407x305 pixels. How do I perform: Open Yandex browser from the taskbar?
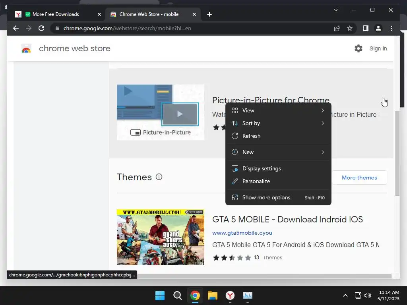230,295
